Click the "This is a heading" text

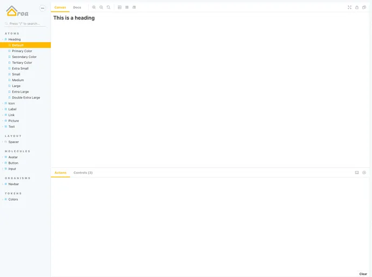[x=74, y=18]
